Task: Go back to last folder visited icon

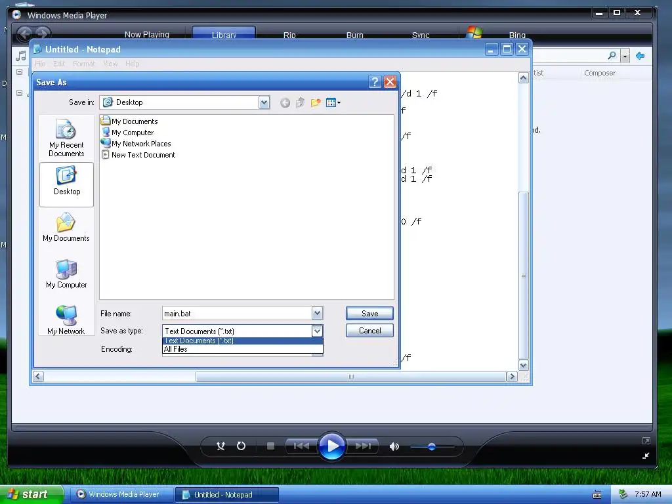Action: [x=285, y=103]
